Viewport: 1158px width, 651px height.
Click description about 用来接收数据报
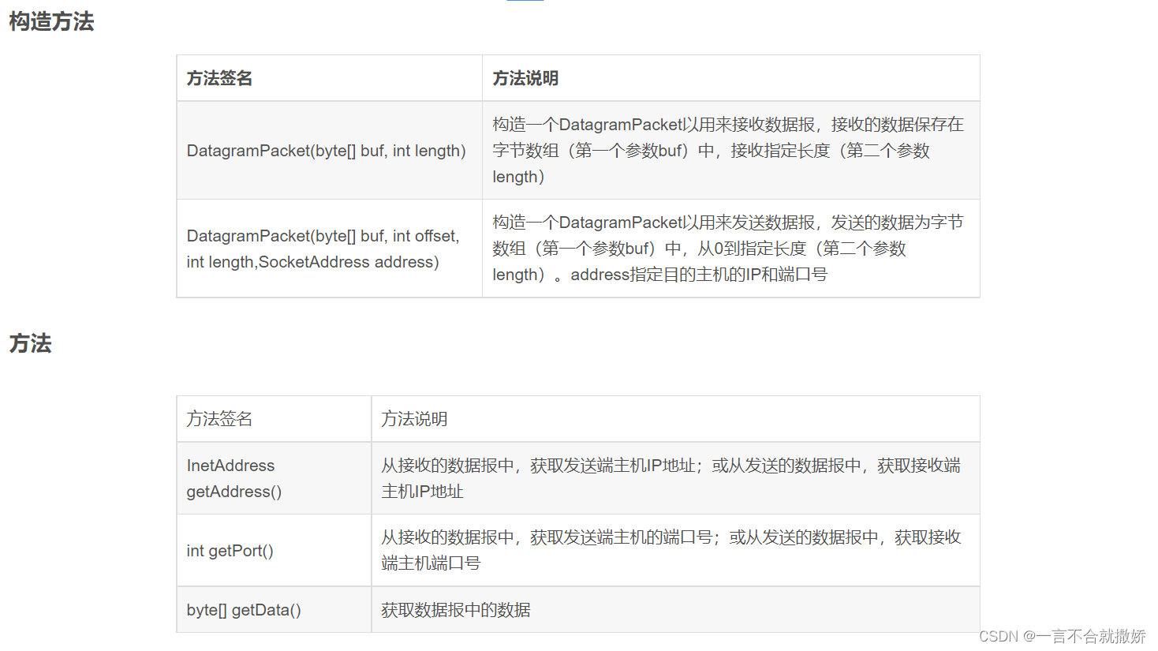pos(728,151)
